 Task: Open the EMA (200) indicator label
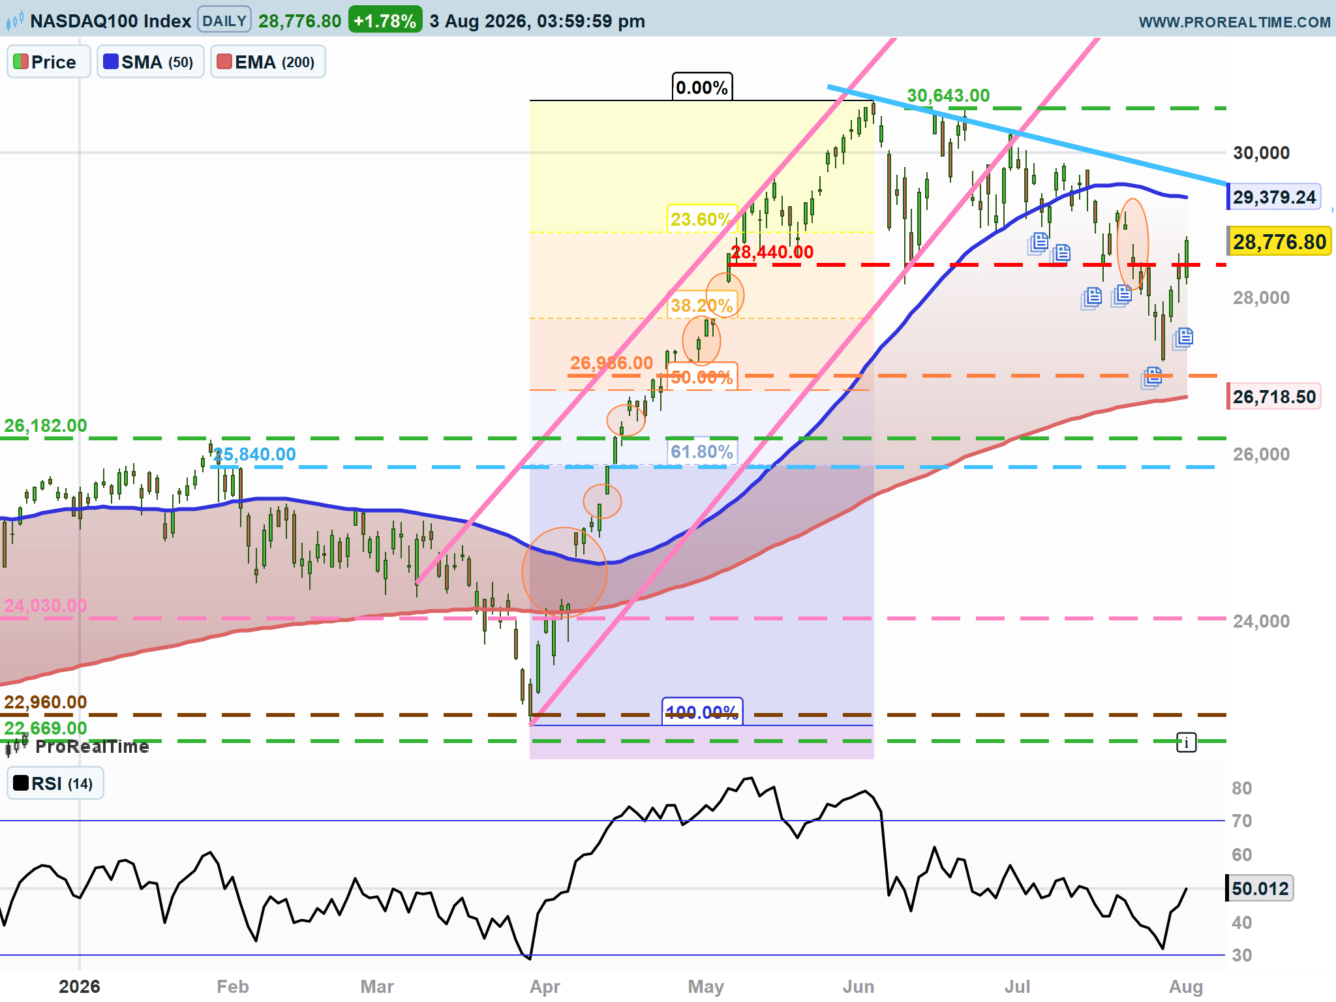coord(267,62)
